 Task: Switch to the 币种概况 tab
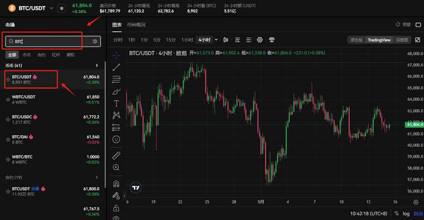(x=137, y=25)
